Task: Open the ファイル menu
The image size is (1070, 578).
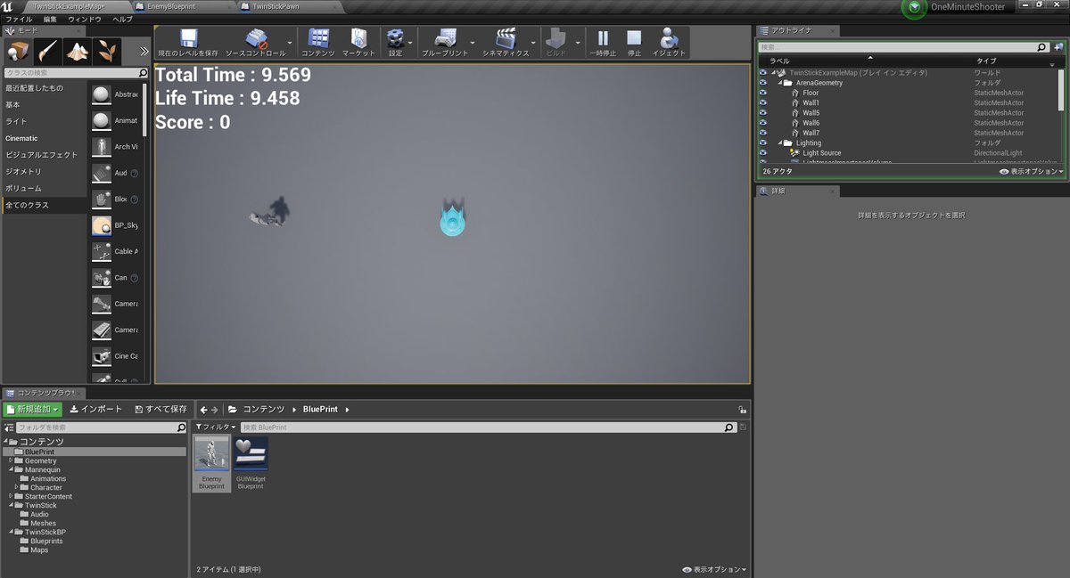Action: pyautogui.click(x=20, y=19)
